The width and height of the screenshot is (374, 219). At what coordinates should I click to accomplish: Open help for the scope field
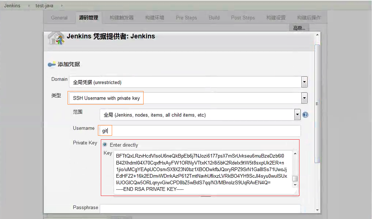[x=305, y=115]
